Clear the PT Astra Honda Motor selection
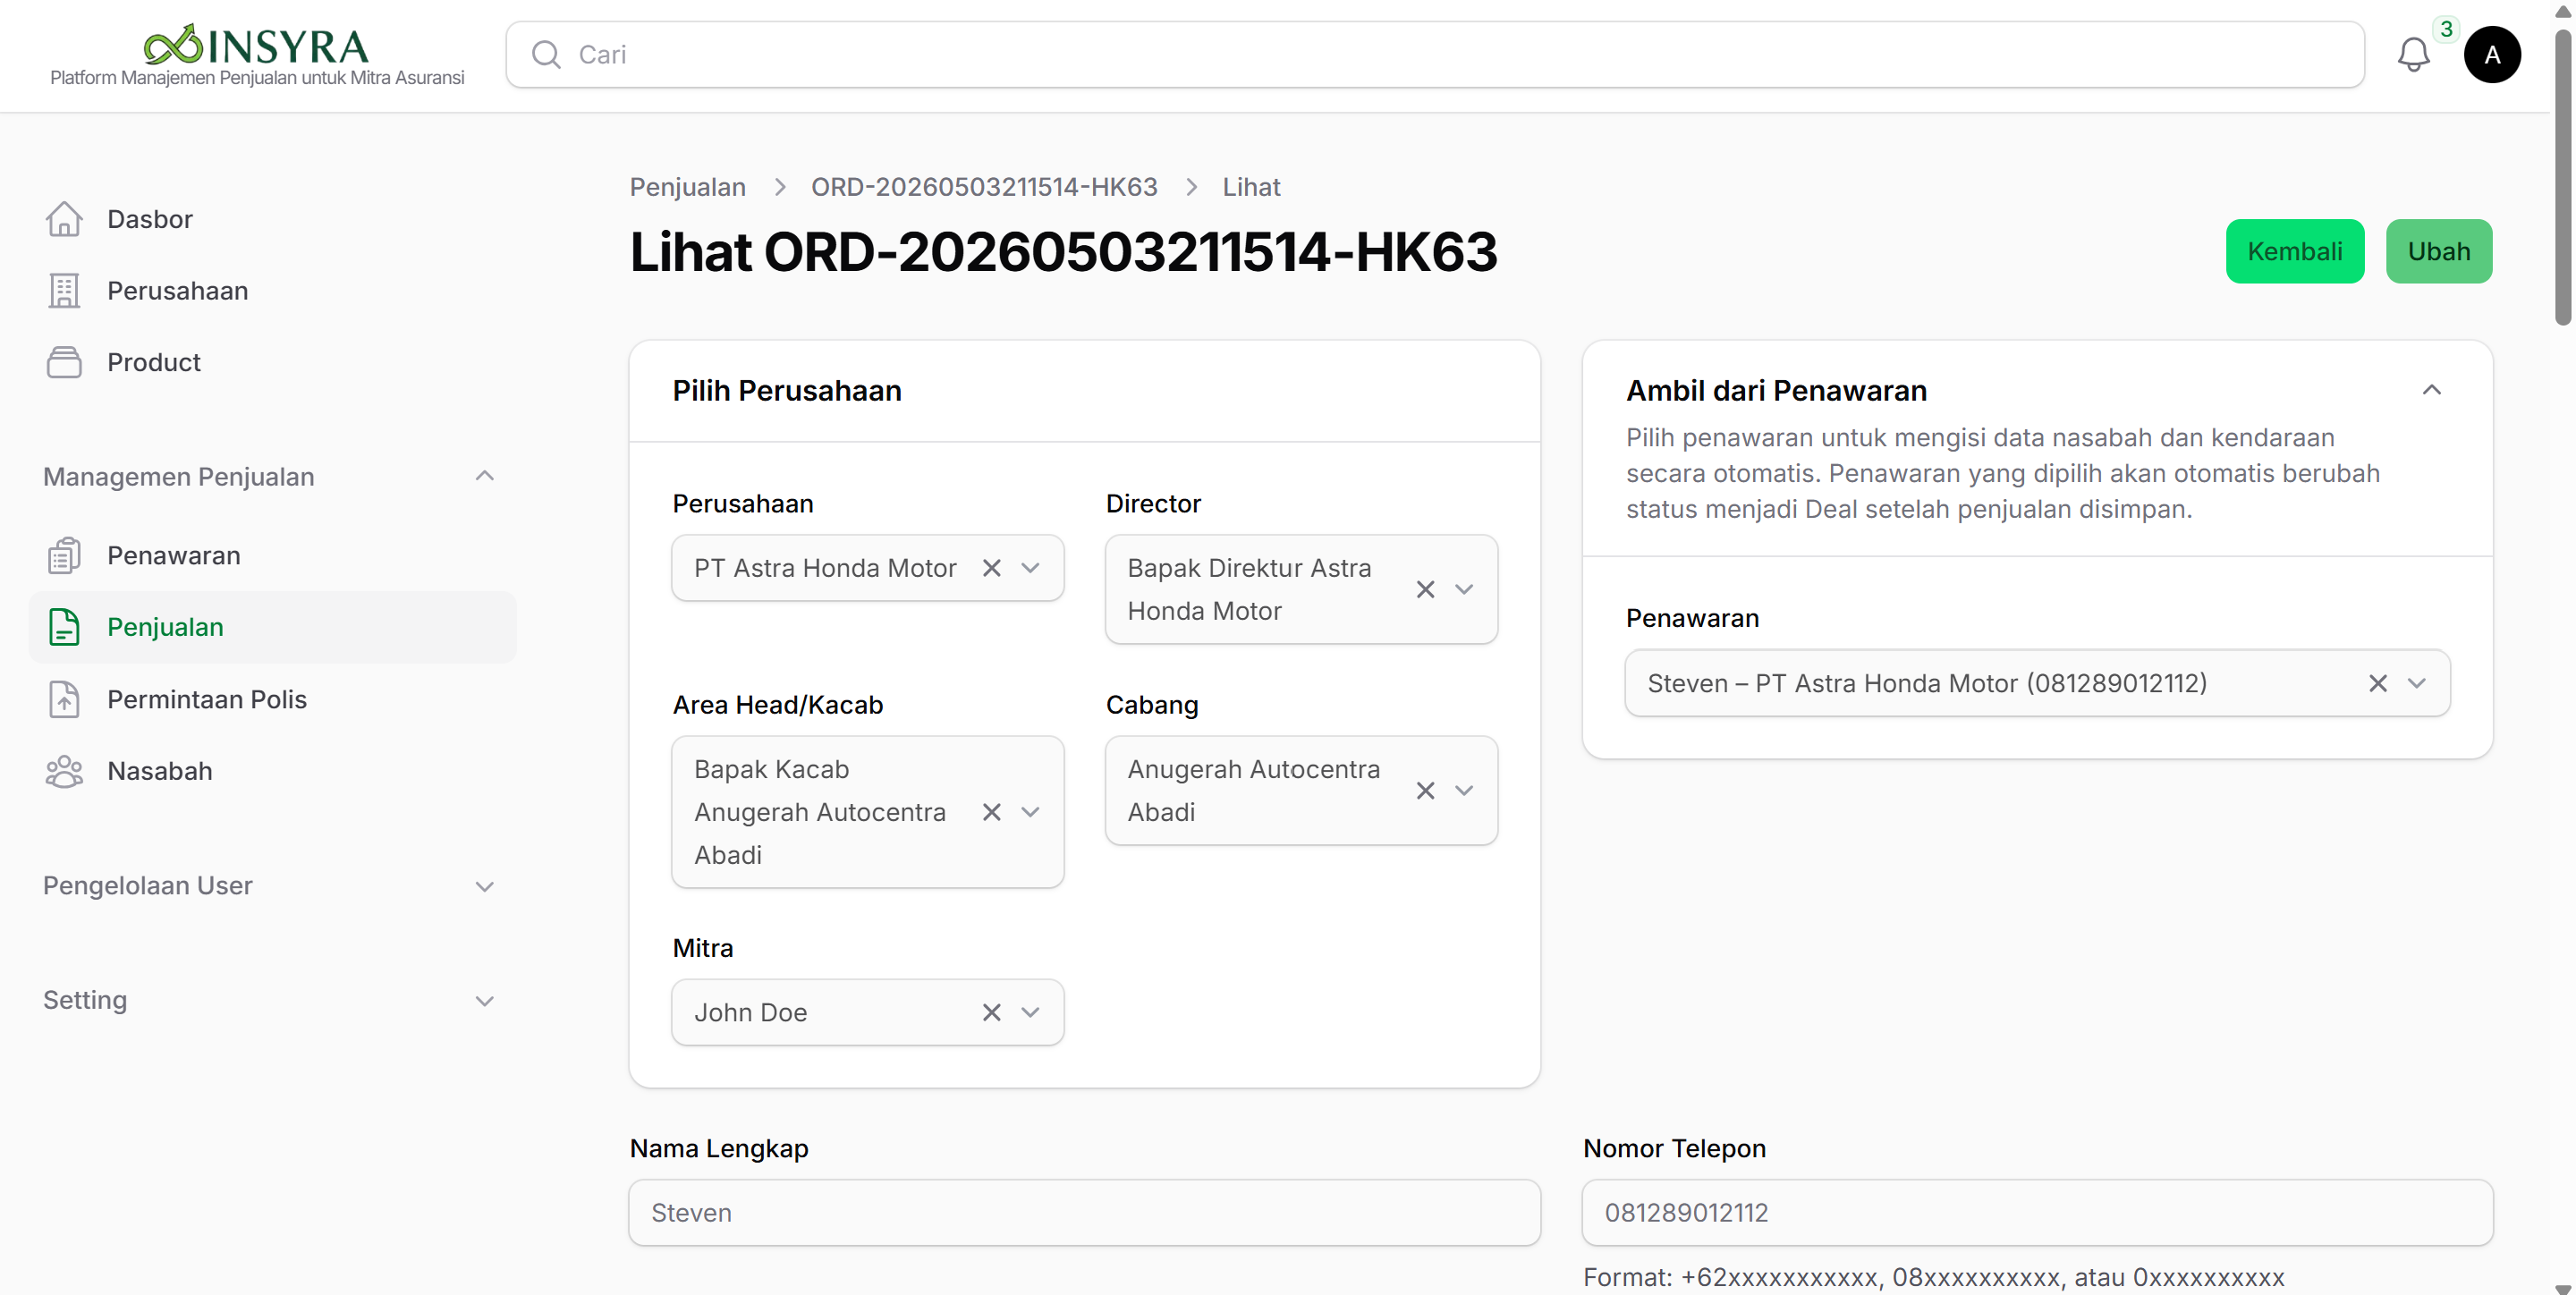Viewport: 2576px width, 1295px height. pos(991,568)
